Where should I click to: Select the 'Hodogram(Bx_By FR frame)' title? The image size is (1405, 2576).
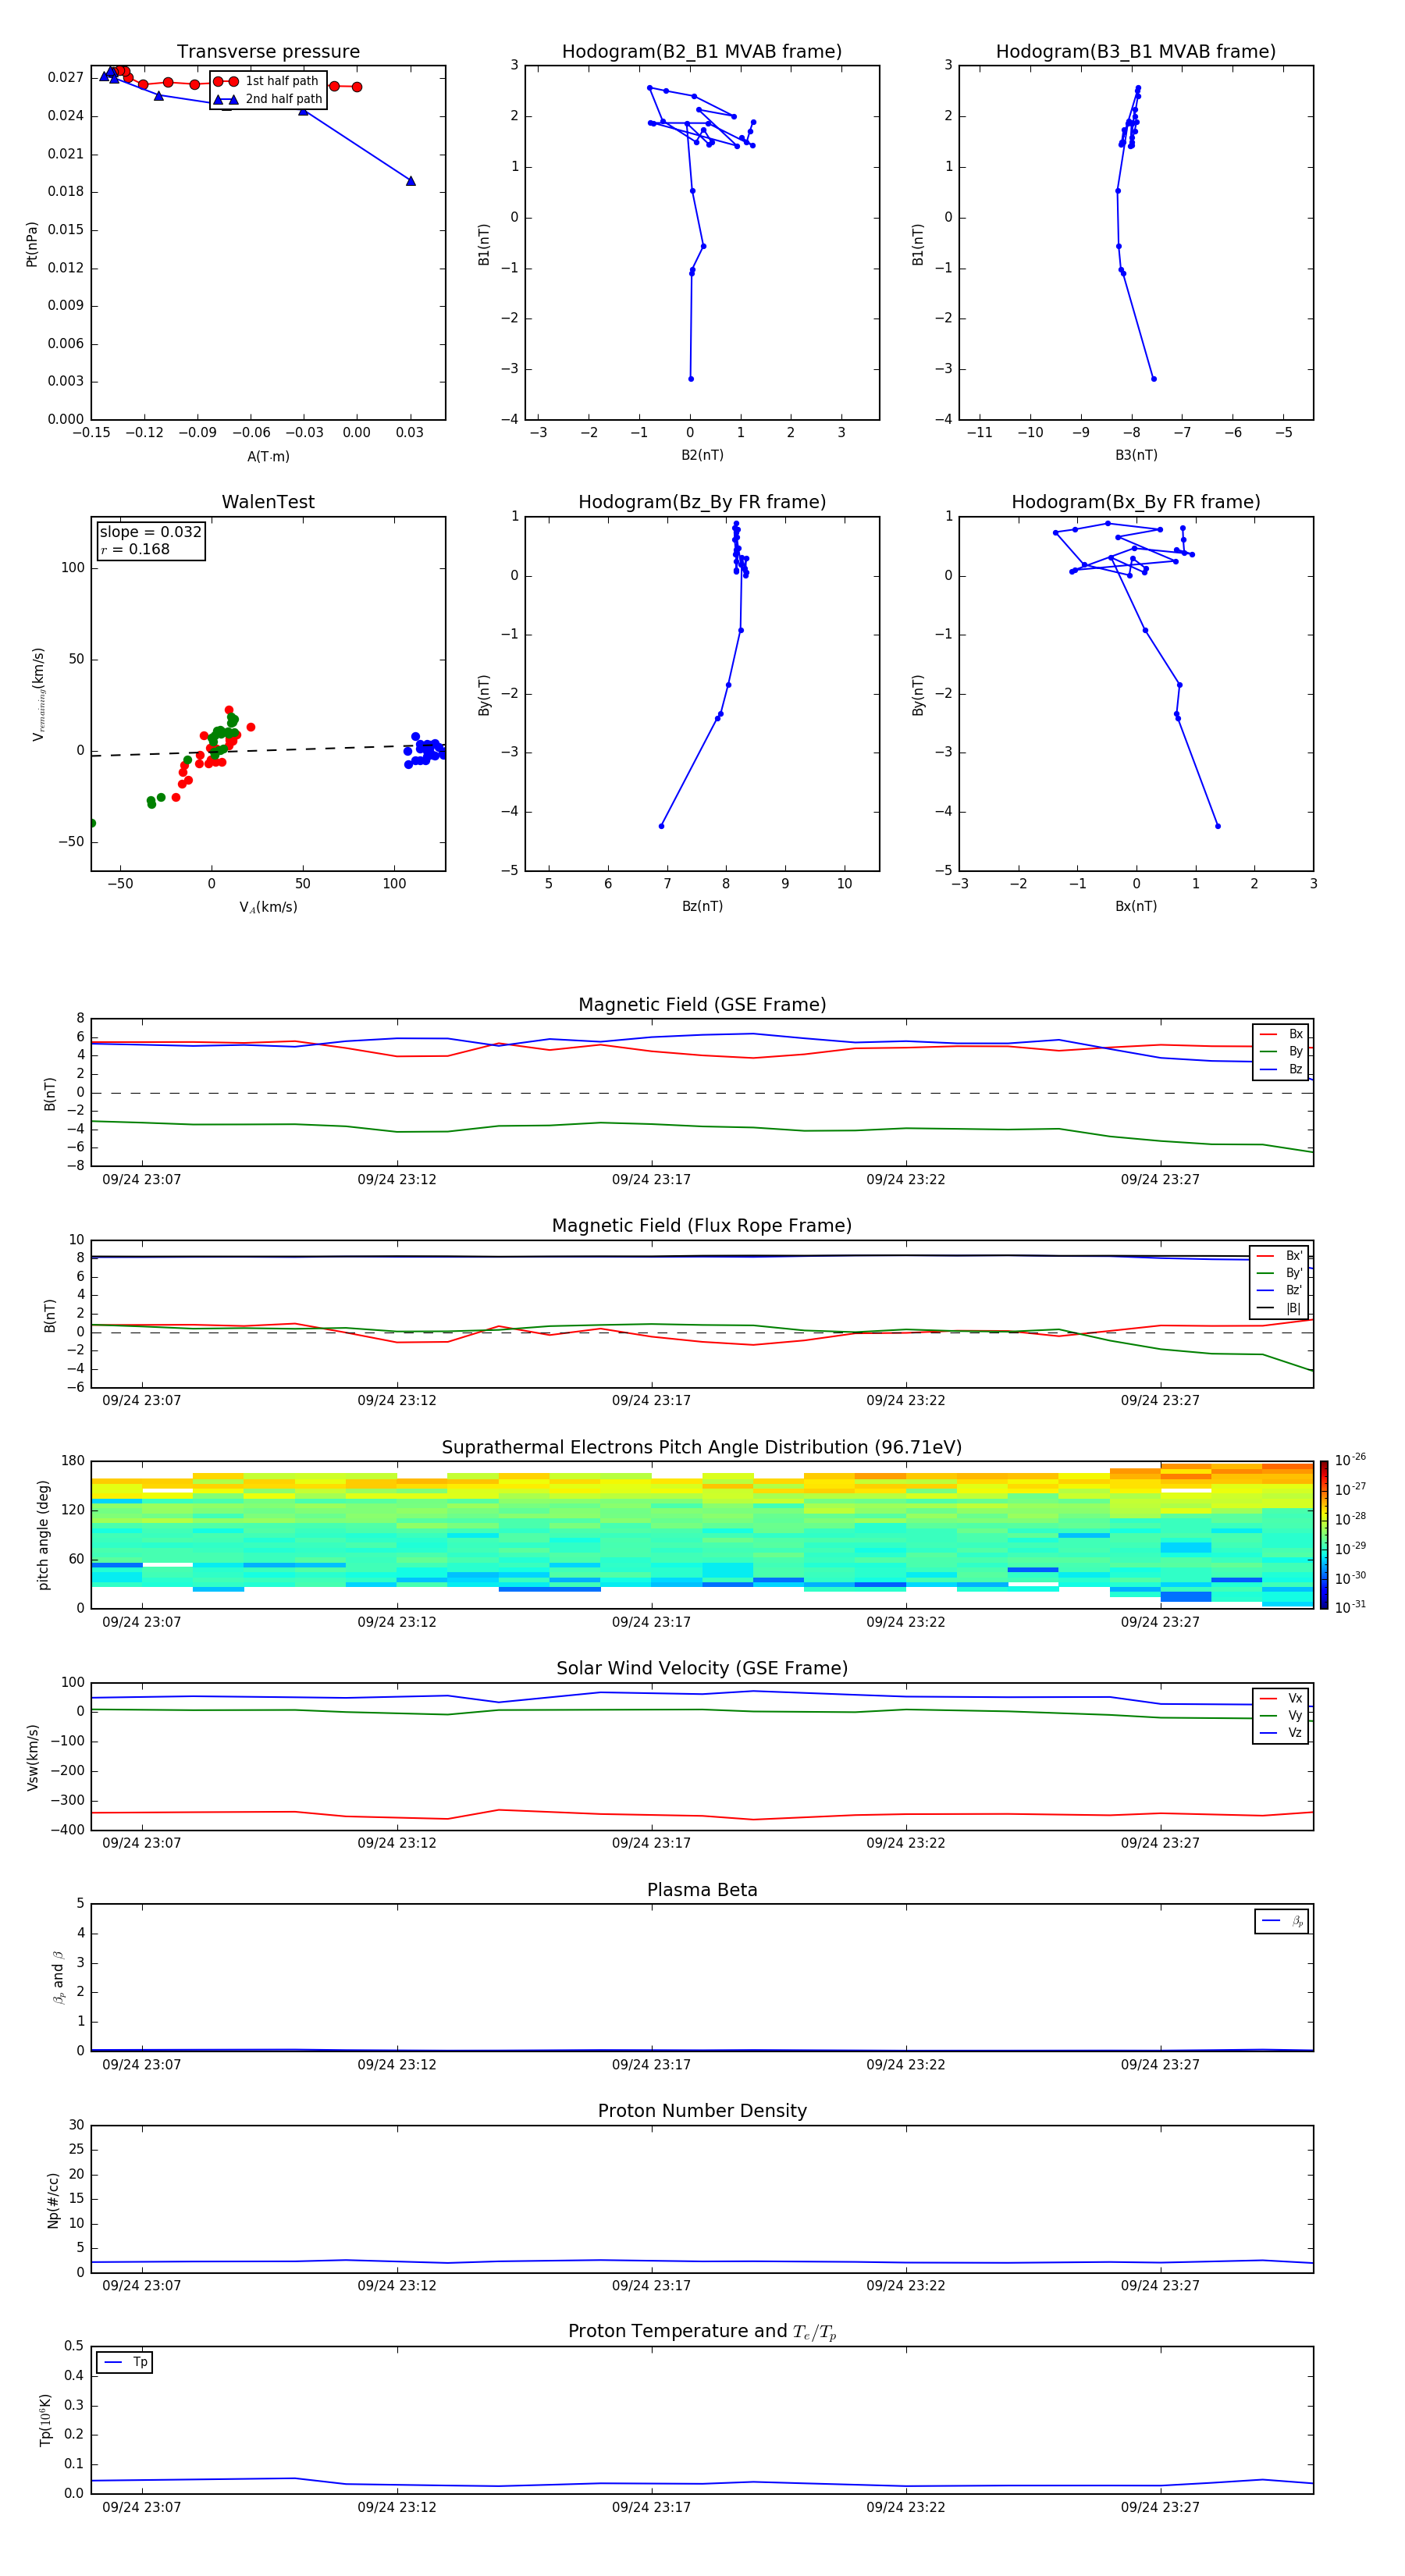click(x=1136, y=502)
